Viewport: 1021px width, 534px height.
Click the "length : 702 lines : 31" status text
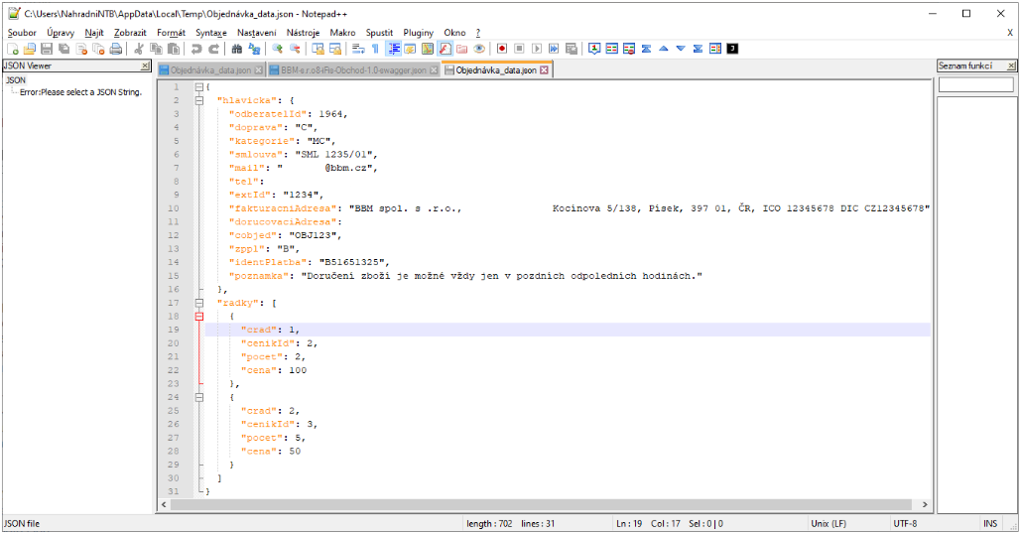tap(510, 524)
